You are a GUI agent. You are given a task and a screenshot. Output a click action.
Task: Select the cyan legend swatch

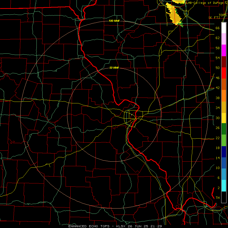pyautogui.click(x=224, y=186)
